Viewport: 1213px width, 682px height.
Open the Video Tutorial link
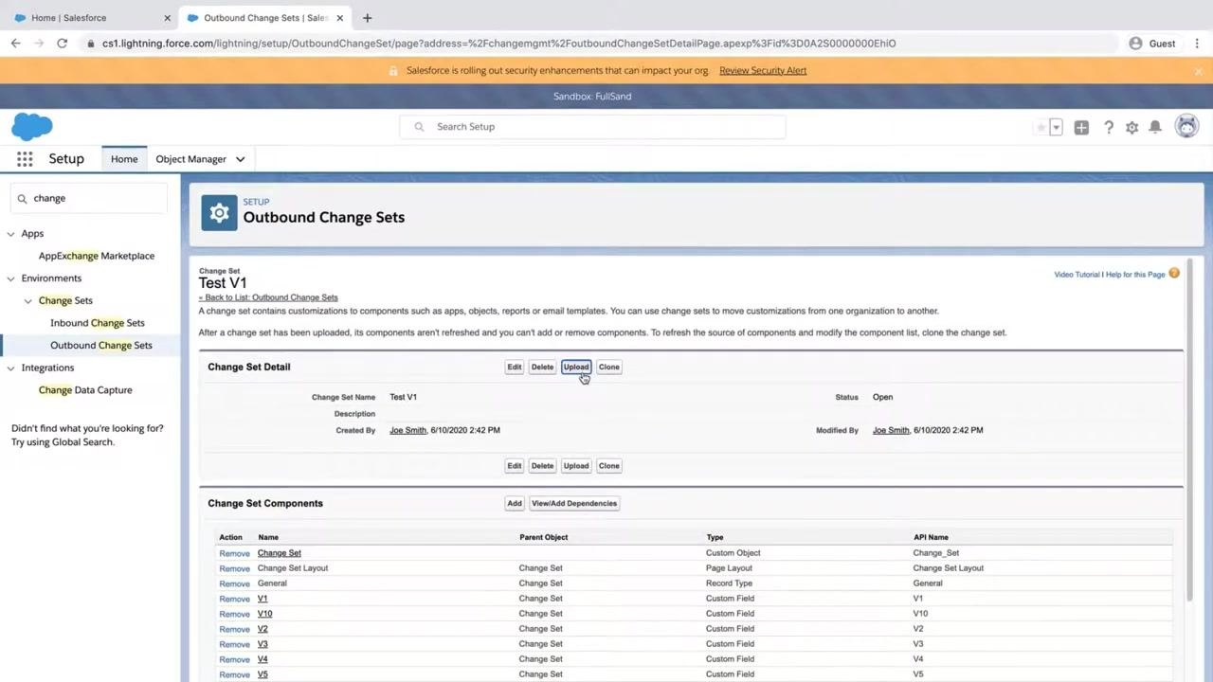(x=1077, y=275)
